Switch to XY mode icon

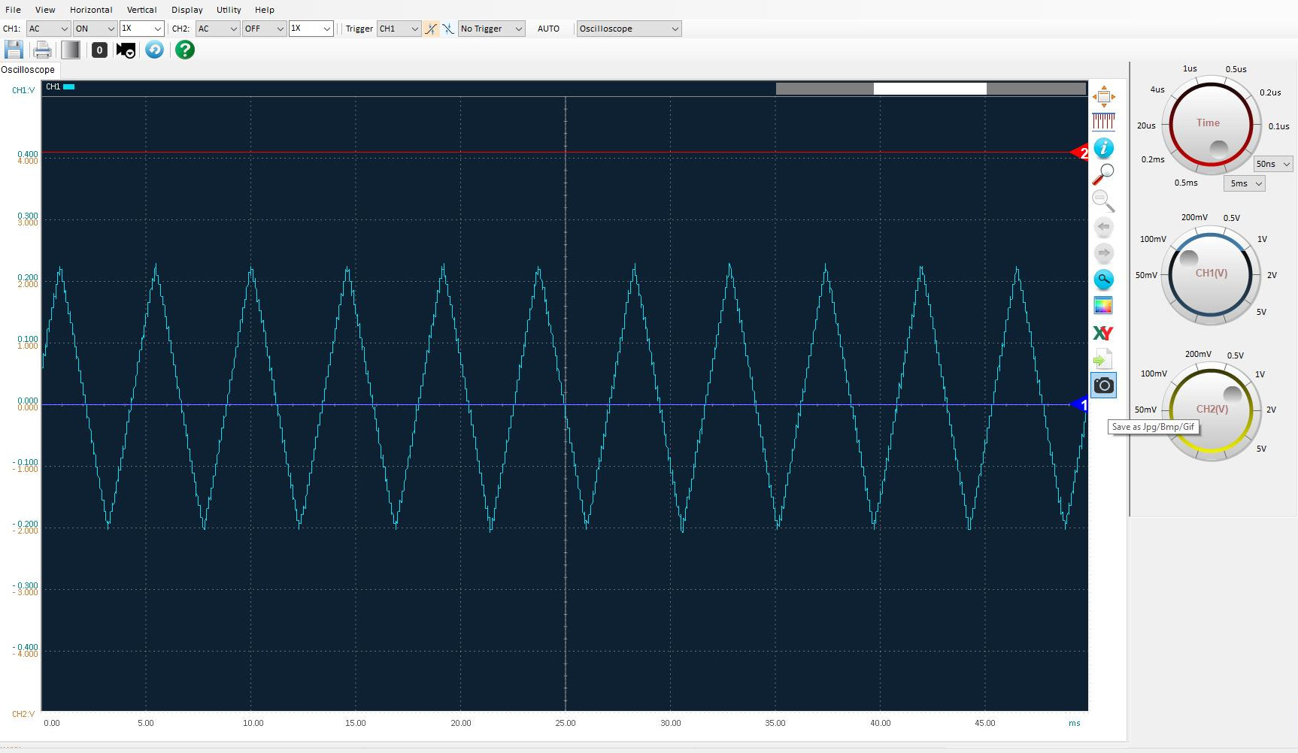tap(1102, 332)
